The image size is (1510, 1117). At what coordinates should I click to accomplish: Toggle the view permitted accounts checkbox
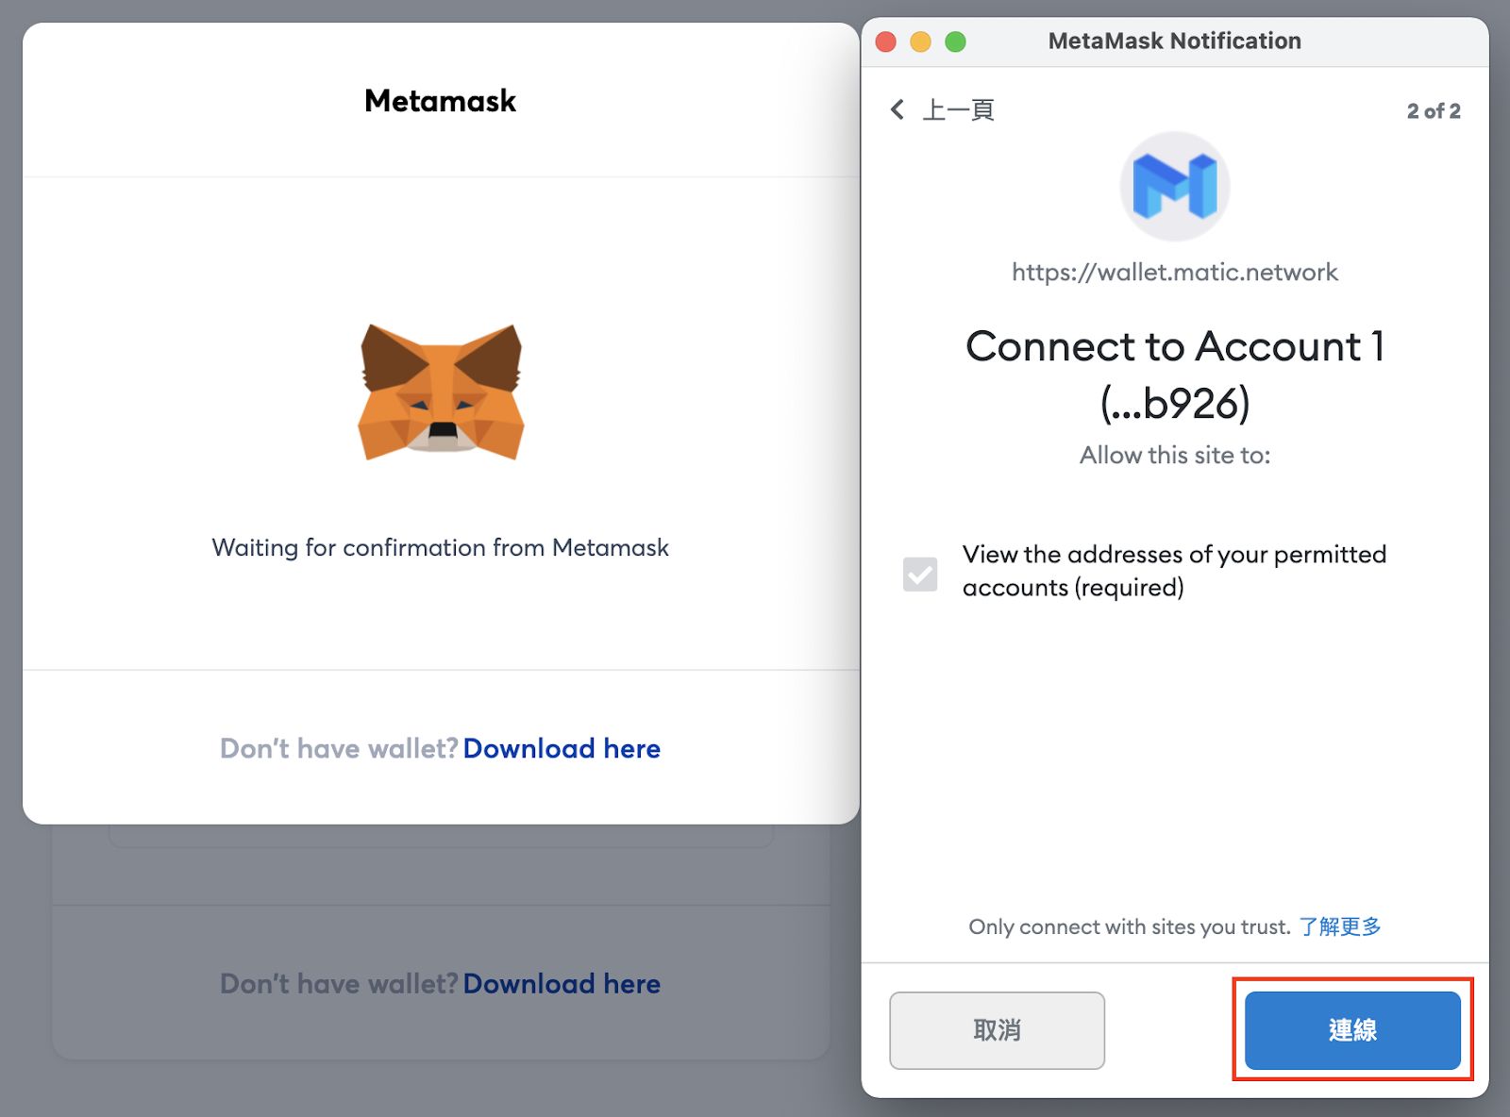(x=920, y=574)
